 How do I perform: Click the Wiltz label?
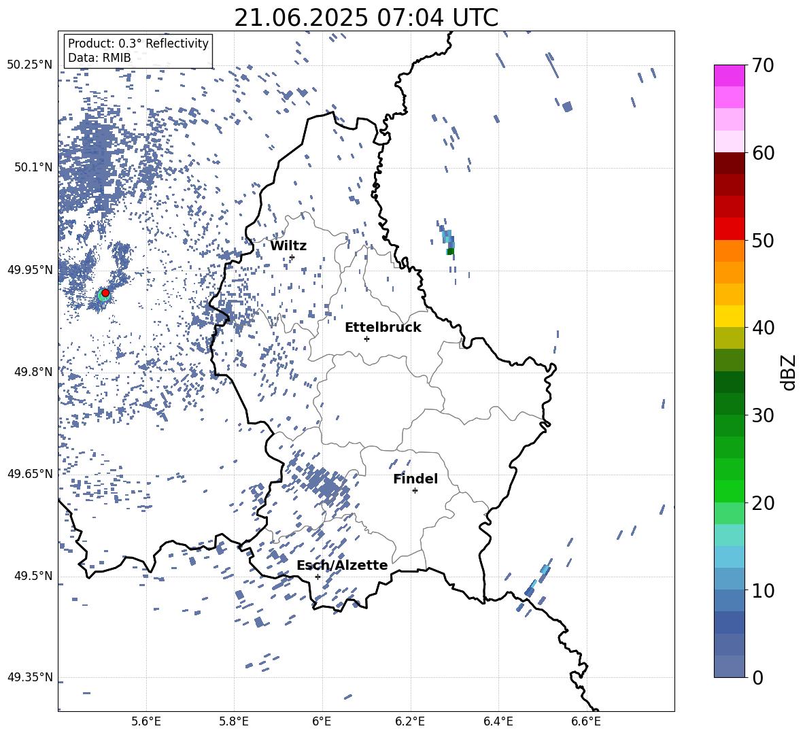(x=288, y=246)
